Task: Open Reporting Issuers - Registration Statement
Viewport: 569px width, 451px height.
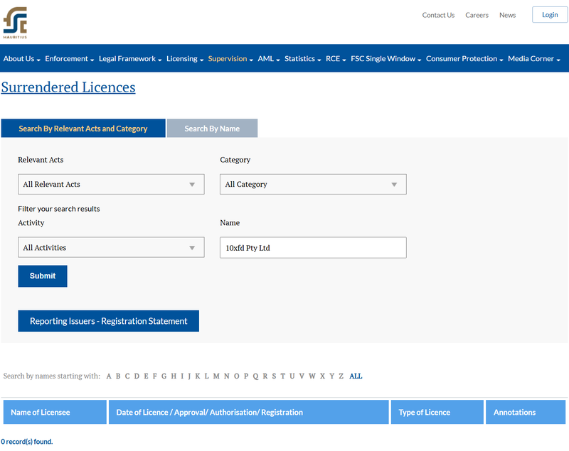Action: point(109,321)
